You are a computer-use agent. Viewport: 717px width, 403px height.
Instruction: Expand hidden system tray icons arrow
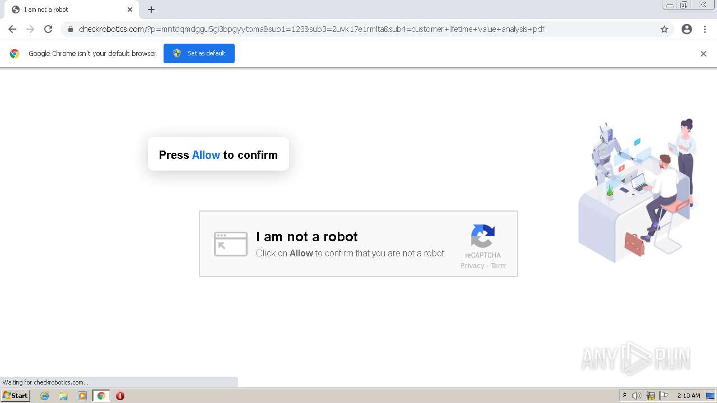point(625,396)
